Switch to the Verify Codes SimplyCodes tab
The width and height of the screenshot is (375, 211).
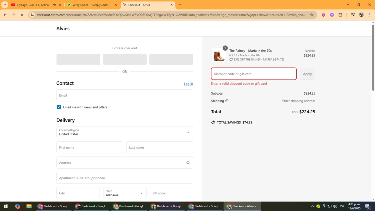click(x=90, y=5)
